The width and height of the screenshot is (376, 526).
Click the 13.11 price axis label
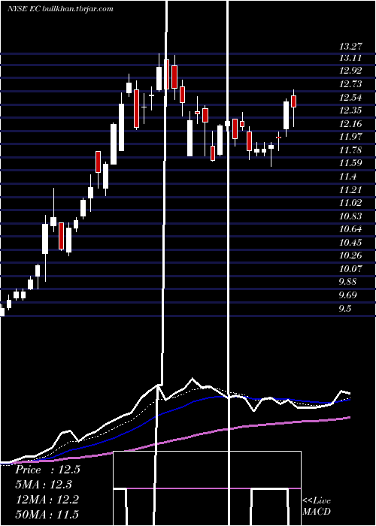point(350,58)
